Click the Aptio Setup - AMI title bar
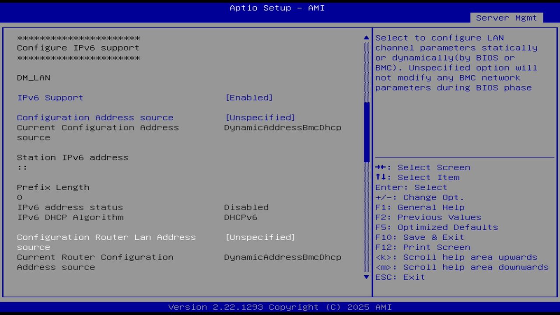 (276, 7)
